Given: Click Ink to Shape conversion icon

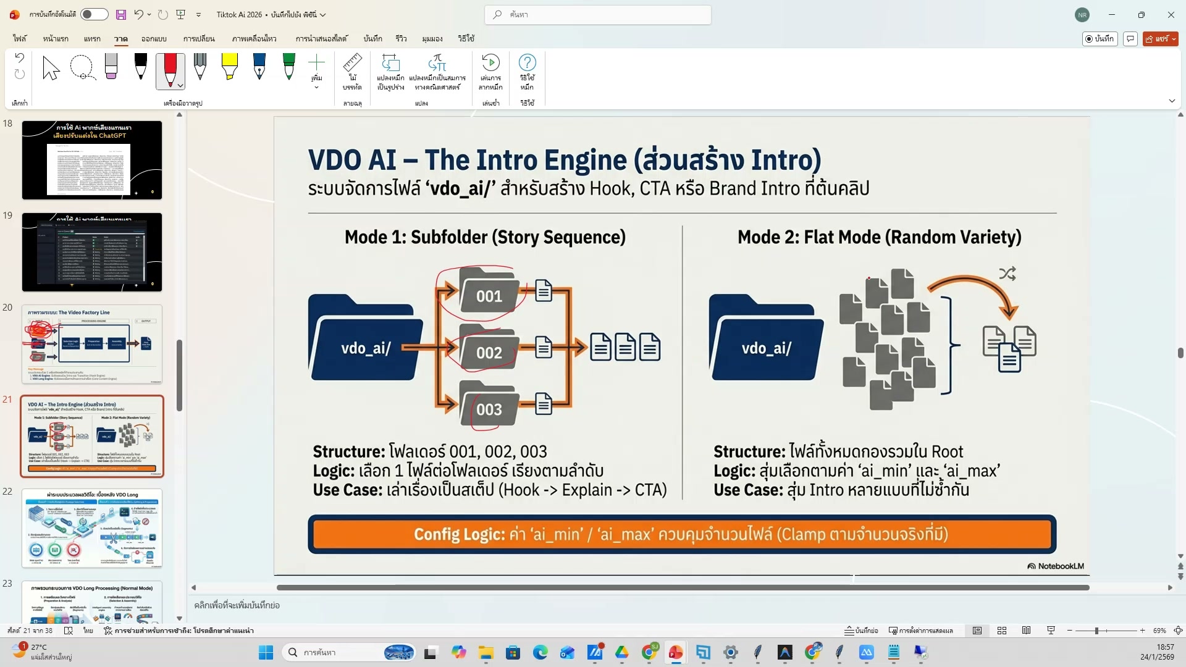Looking at the screenshot, I should [390, 71].
